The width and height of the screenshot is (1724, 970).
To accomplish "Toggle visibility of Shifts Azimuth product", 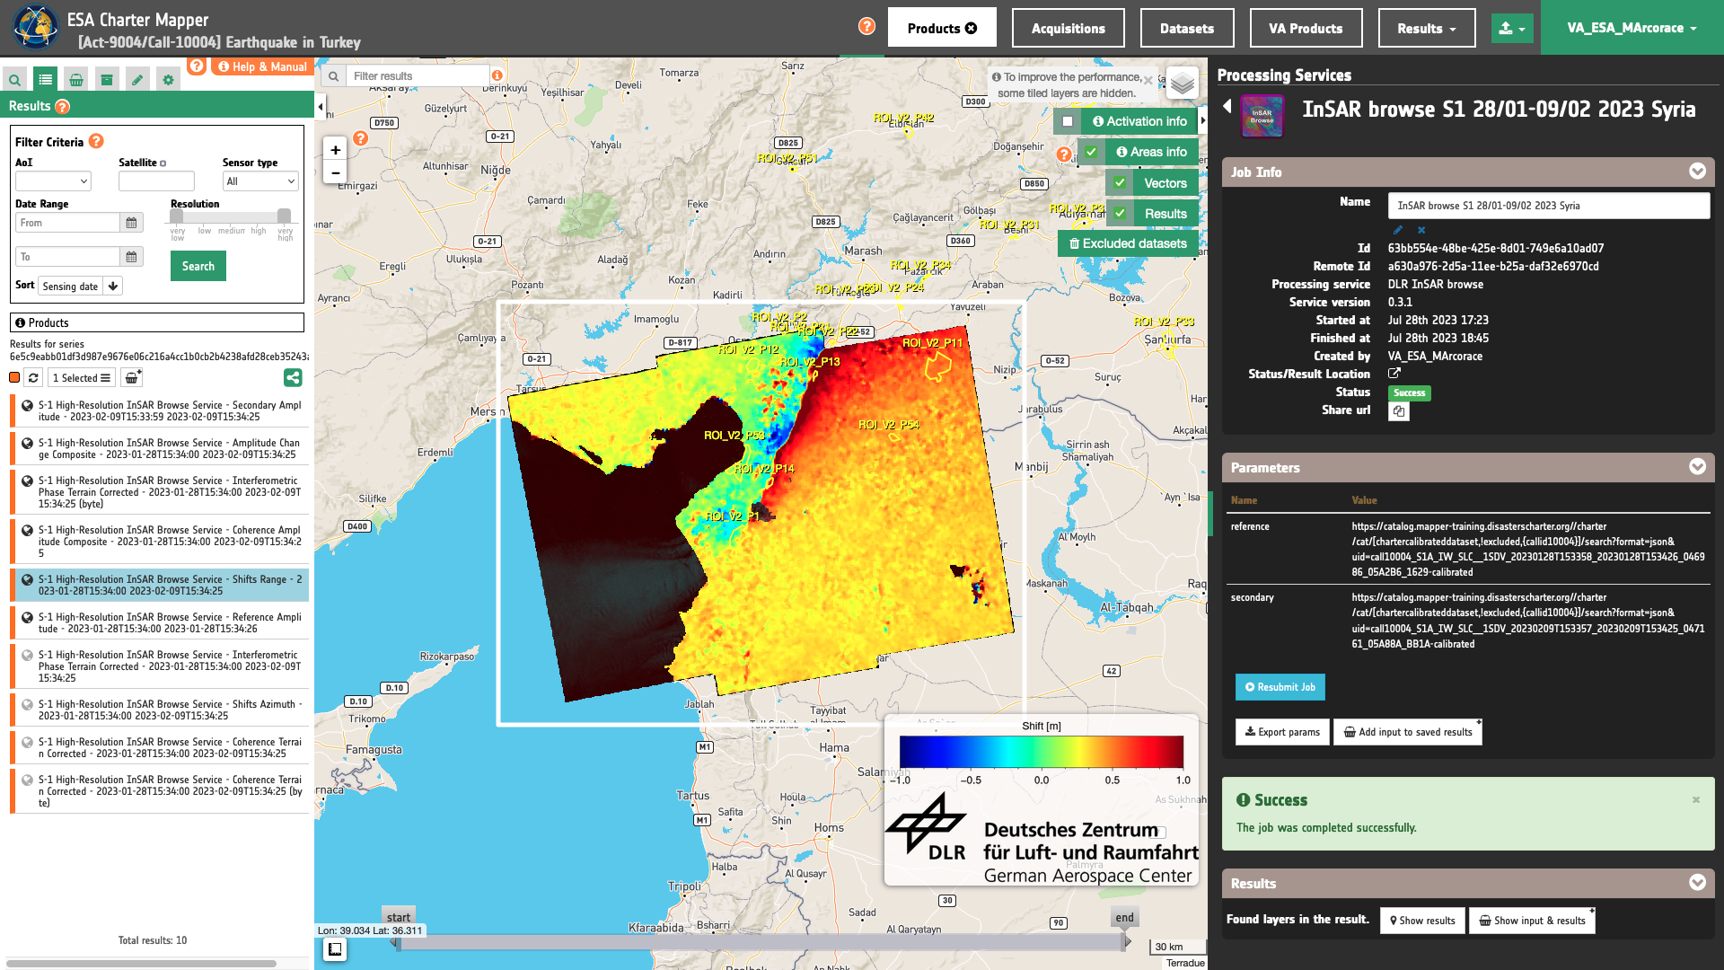I will (x=28, y=705).
